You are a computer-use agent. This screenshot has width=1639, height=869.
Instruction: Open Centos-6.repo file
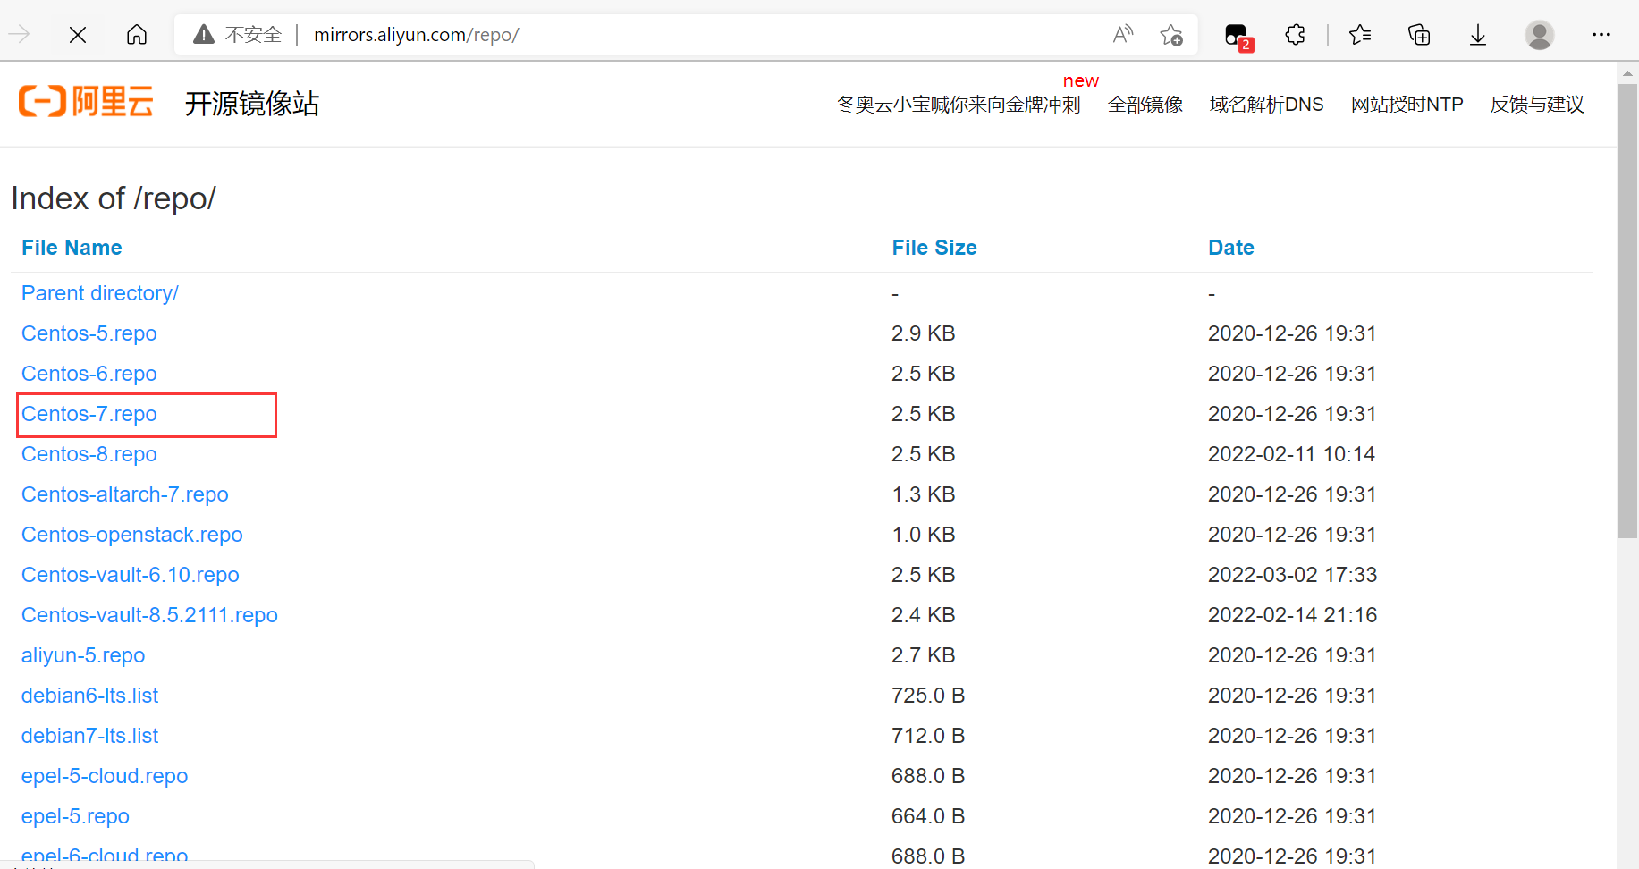pyautogui.click(x=89, y=374)
